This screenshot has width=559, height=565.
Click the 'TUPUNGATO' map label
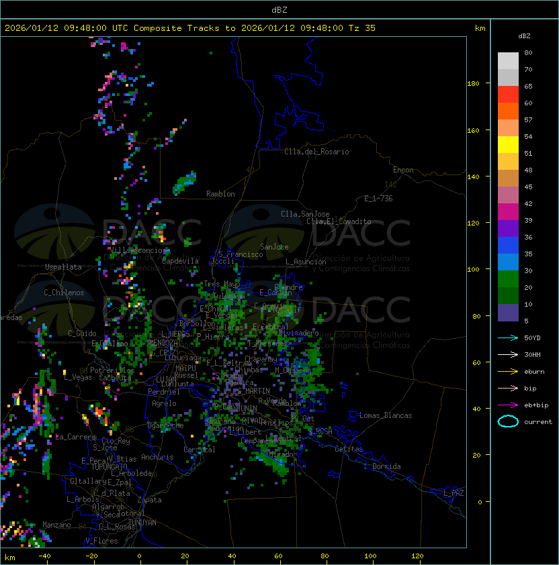[x=109, y=466]
